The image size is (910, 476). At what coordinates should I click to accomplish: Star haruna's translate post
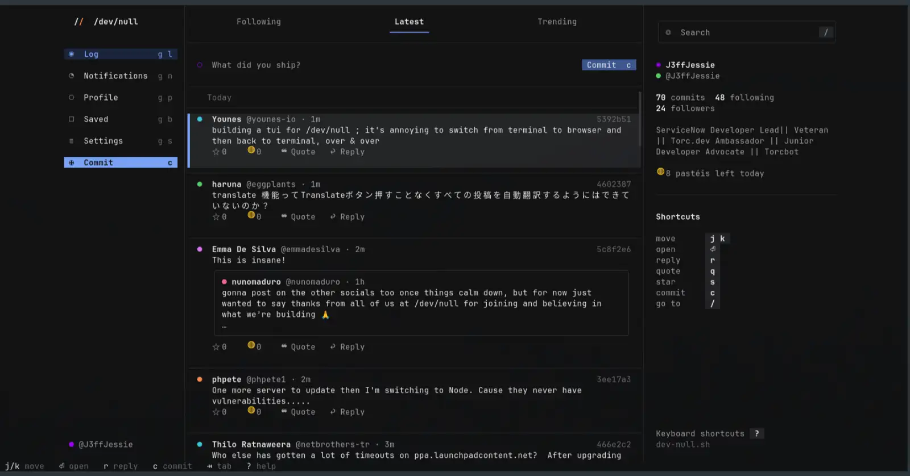pos(220,217)
